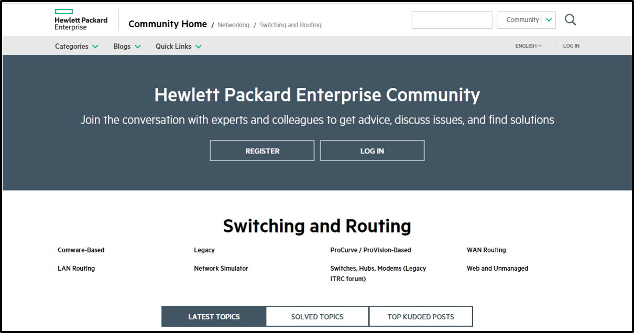Open Switching and Routing breadcrumb link
The image size is (634, 333).
[x=290, y=25]
